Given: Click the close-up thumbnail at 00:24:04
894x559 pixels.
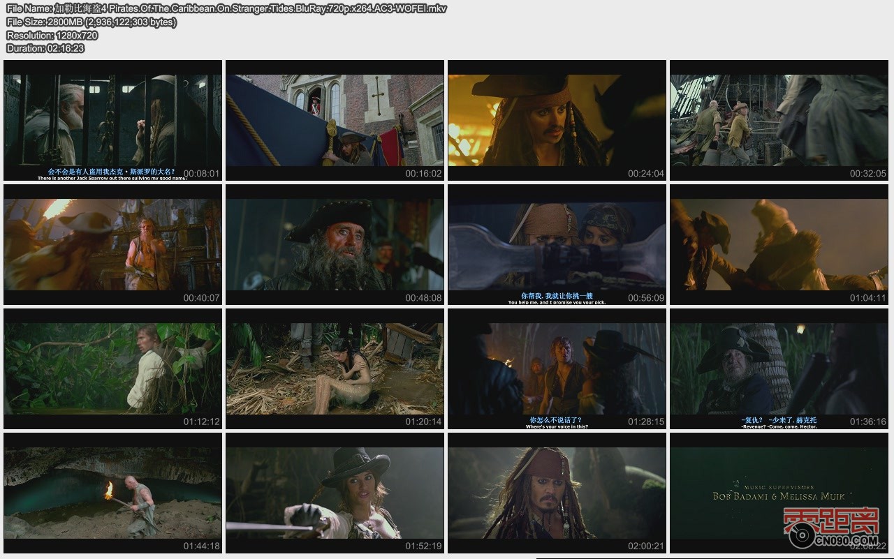Looking at the screenshot, I should click(557, 120).
